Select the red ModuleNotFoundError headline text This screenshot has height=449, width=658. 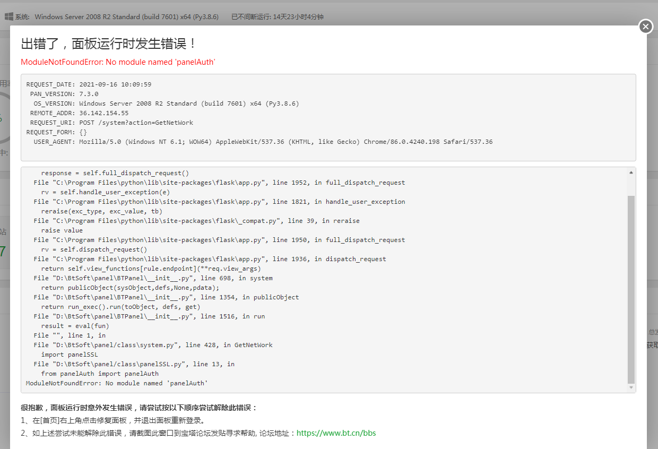(118, 62)
